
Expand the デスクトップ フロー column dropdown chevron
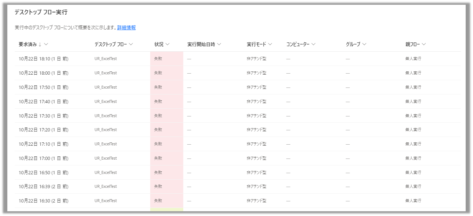(131, 44)
